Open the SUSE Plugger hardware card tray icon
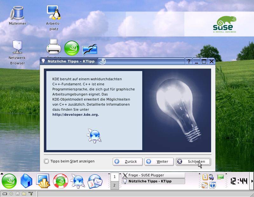This screenshot has height=197, width=254. [220, 177]
